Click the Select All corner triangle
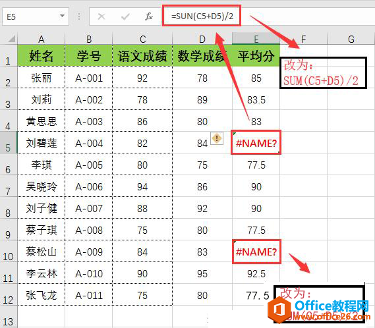This screenshot has width=375, height=328. tap(11, 38)
